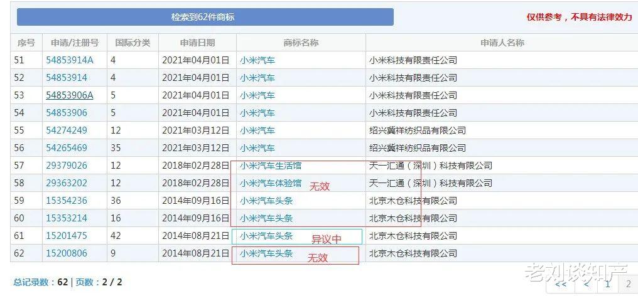Open 小米汽车头条 trademark name in row 61
Screen dimensions: 638x296
pyautogui.click(x=266, y=235)
